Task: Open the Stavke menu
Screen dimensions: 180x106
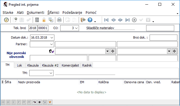Action: tap(8, 12)
